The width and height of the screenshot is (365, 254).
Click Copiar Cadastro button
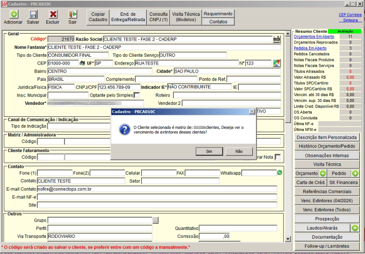coord(98,17)
